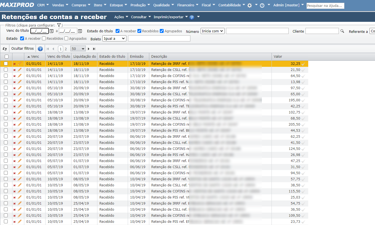This screenshot has width=375, height=225.
Task: Remove the row valued 47,25
Action: tap(14, 161)
